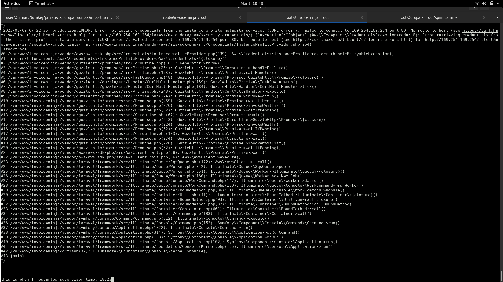503x282 pixels.
Task: Switch to the user@ninjux import-scripts tab
Action: point(59,17)
